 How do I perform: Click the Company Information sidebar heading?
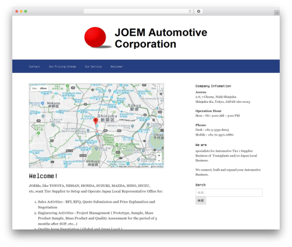tap(213, 86)
